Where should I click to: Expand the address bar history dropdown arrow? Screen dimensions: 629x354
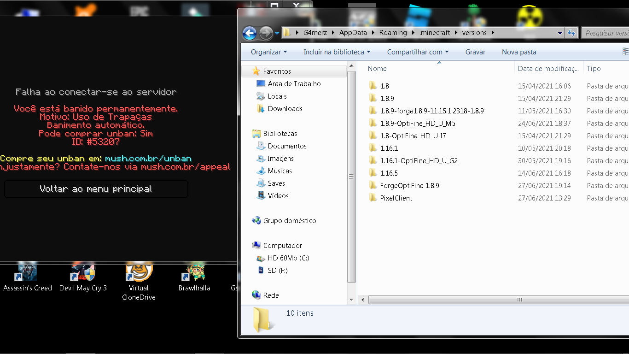[x=560, y=33]
